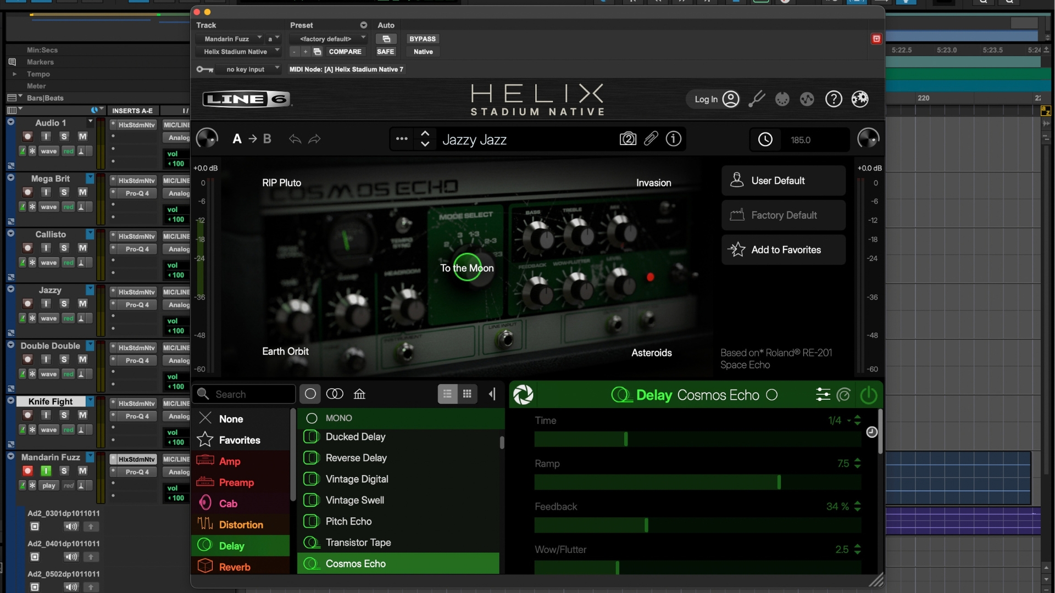Click the Ramp parameter slider
Screen dimensions: 1055x593
click(697, 482)
